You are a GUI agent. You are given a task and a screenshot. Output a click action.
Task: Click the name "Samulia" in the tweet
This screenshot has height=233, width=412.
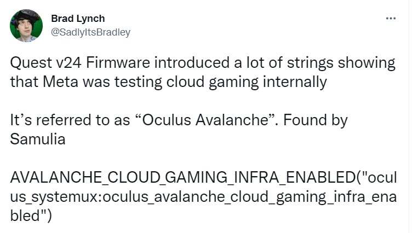(x=38, y=139)
